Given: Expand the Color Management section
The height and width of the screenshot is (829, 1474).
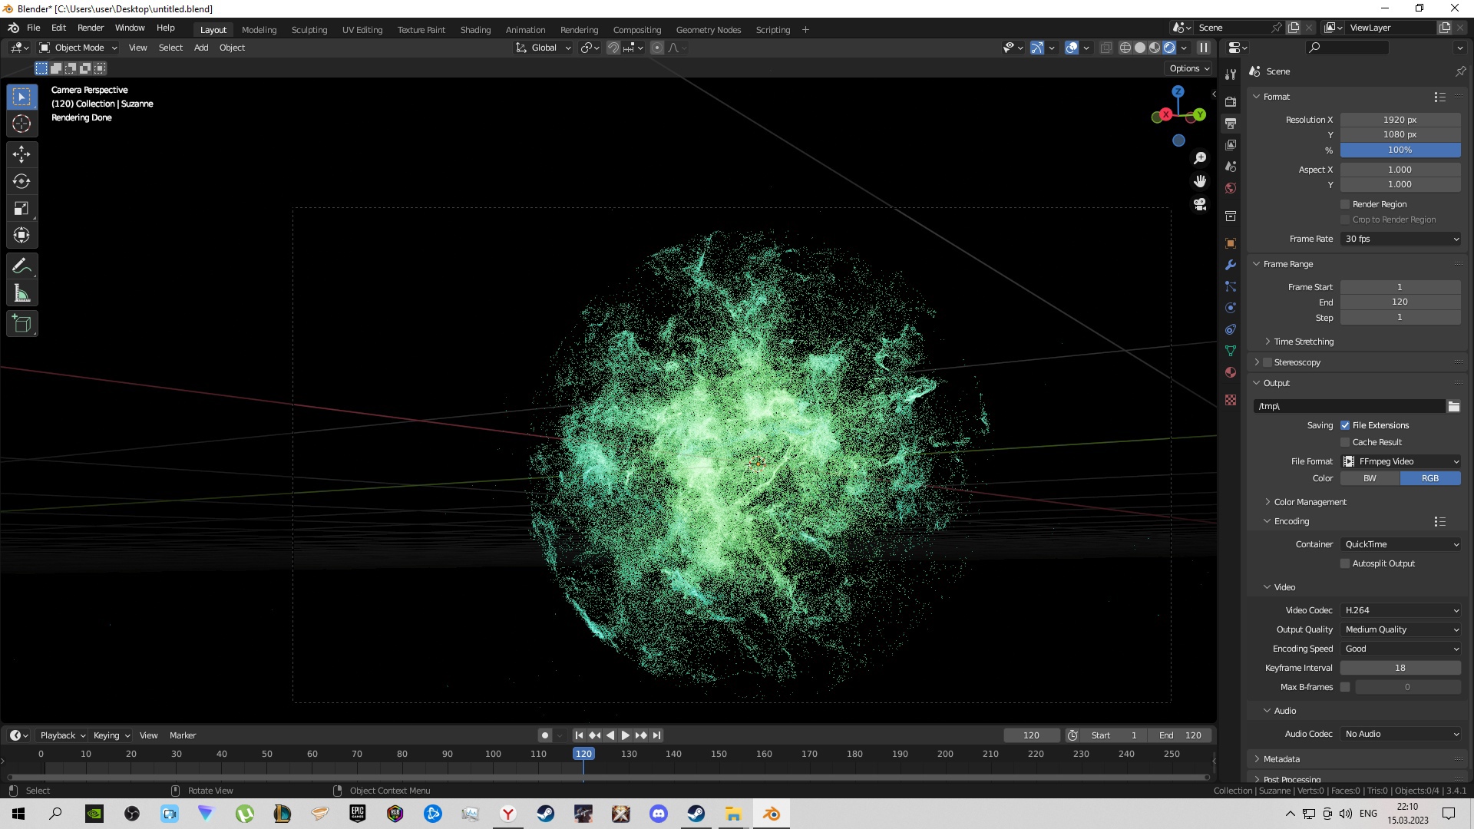Looking at the screenshot, I should tap(1310, 502).
